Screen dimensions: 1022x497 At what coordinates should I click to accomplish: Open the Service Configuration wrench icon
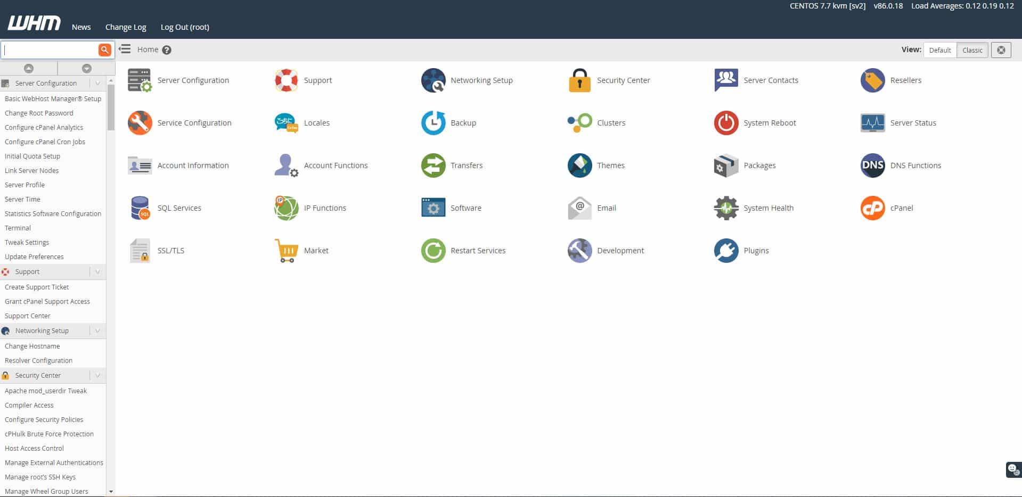(140, 123)
